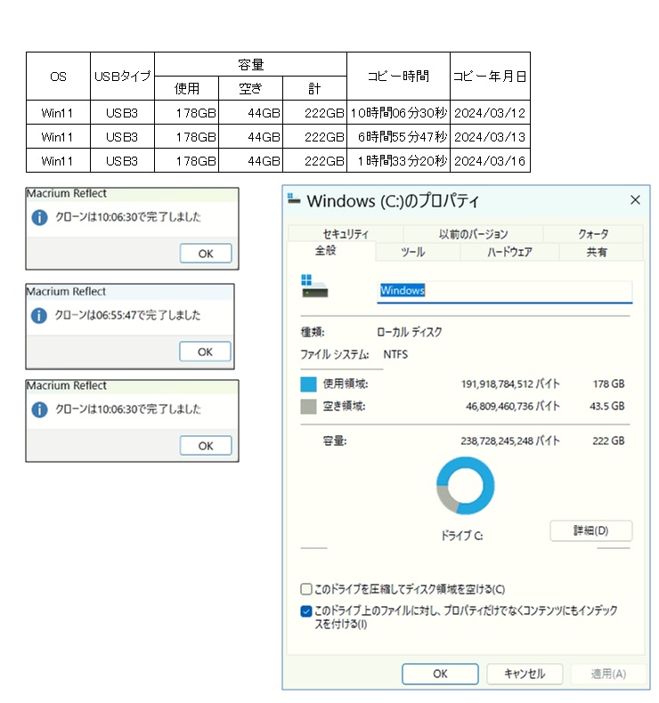Click the クローンは06:55:47で完了しました message

[128, 315]
